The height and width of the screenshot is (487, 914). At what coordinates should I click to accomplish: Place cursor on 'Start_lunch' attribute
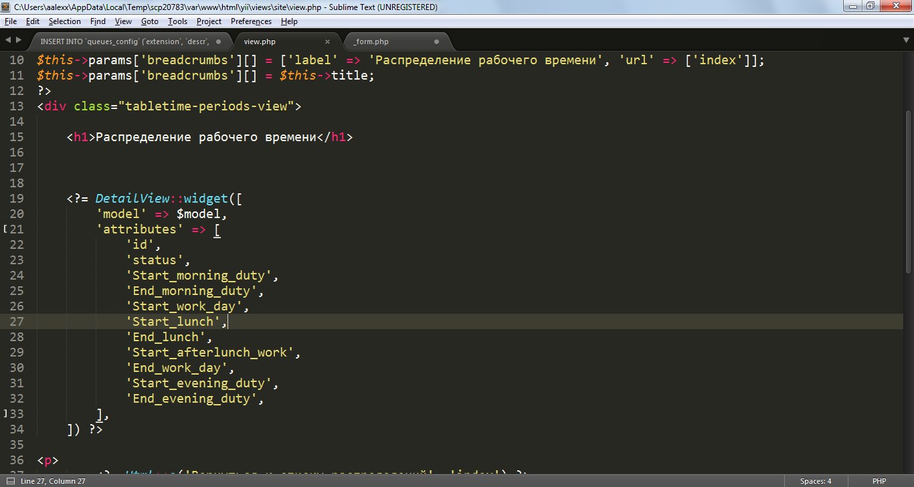173,322
